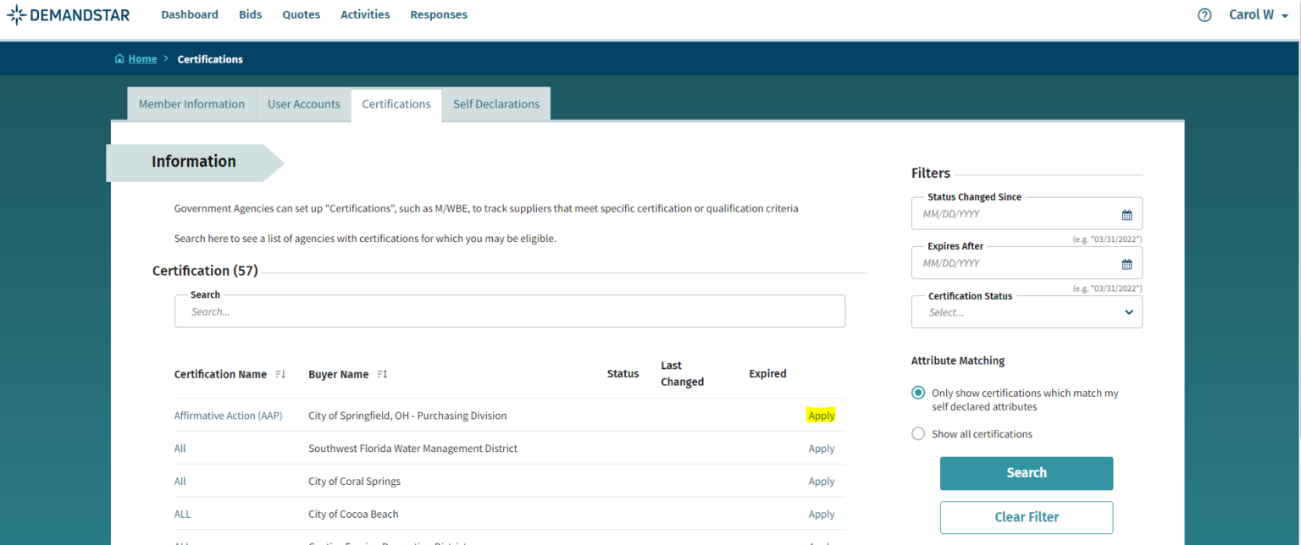Click the DemandStar logo

coord(68,14)
